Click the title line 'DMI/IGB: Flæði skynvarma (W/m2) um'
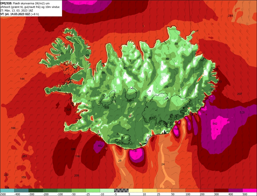 coord(25,3)
